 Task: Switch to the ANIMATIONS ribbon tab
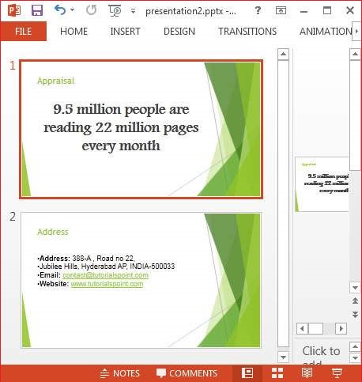click(x=326, y=32)
